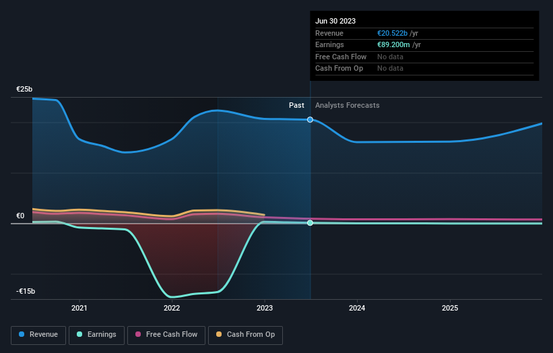The image size is (553, 353).
Task: Click the Past label on the chart
Action: [296, 106]
